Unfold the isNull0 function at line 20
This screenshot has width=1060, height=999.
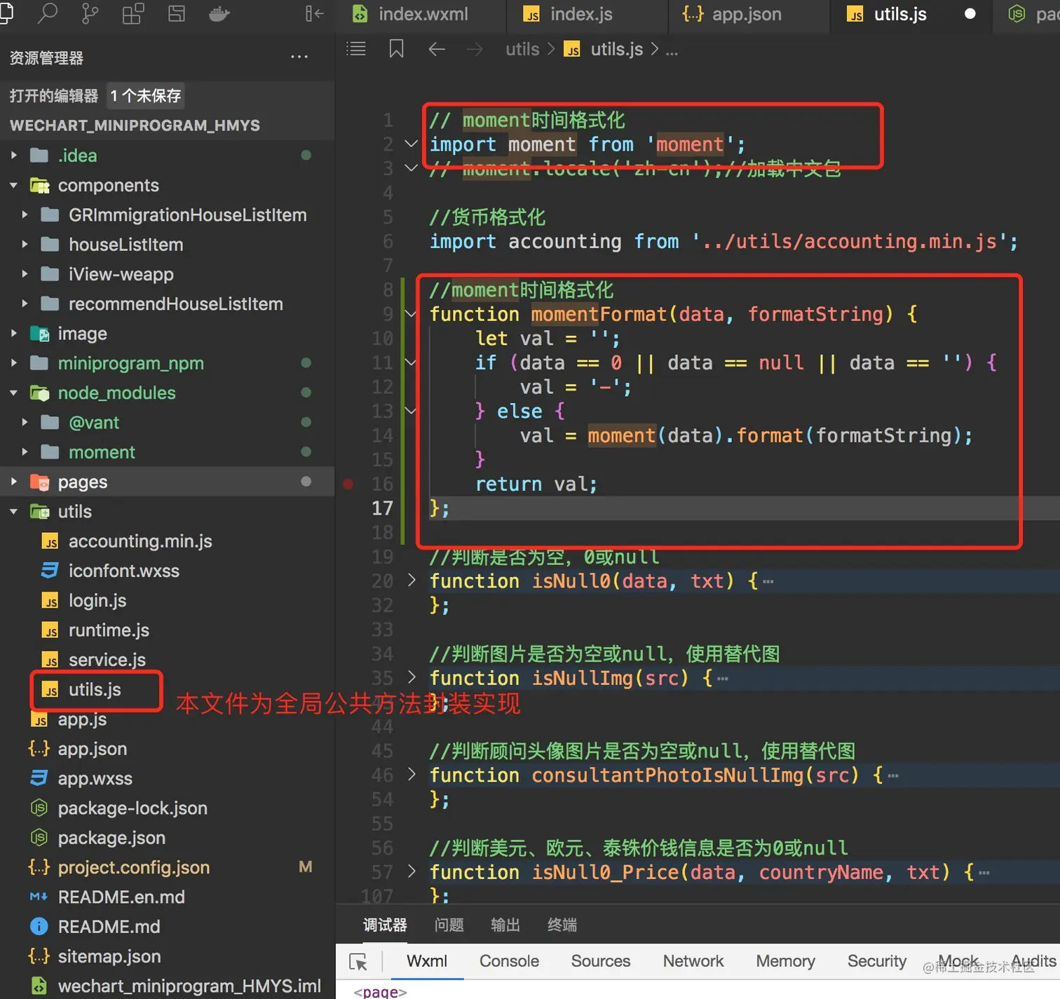(x=412, y=580)
